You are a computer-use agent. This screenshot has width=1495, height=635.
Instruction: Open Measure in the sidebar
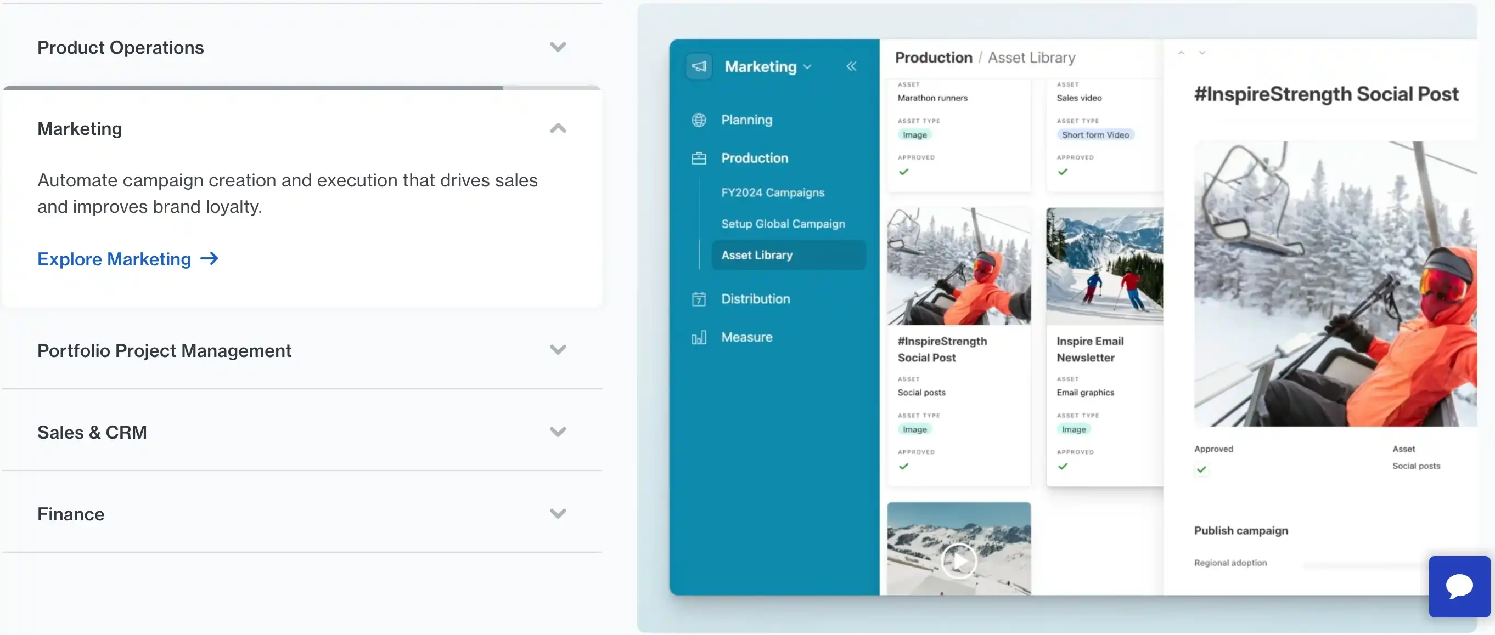(746, 337)
